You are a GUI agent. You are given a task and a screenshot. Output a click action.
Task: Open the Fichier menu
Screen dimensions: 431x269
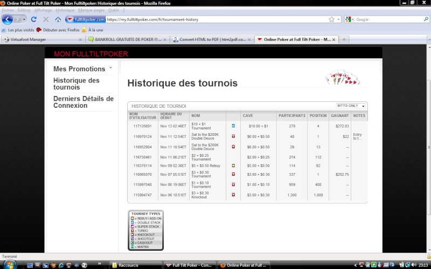pos(8,10)
